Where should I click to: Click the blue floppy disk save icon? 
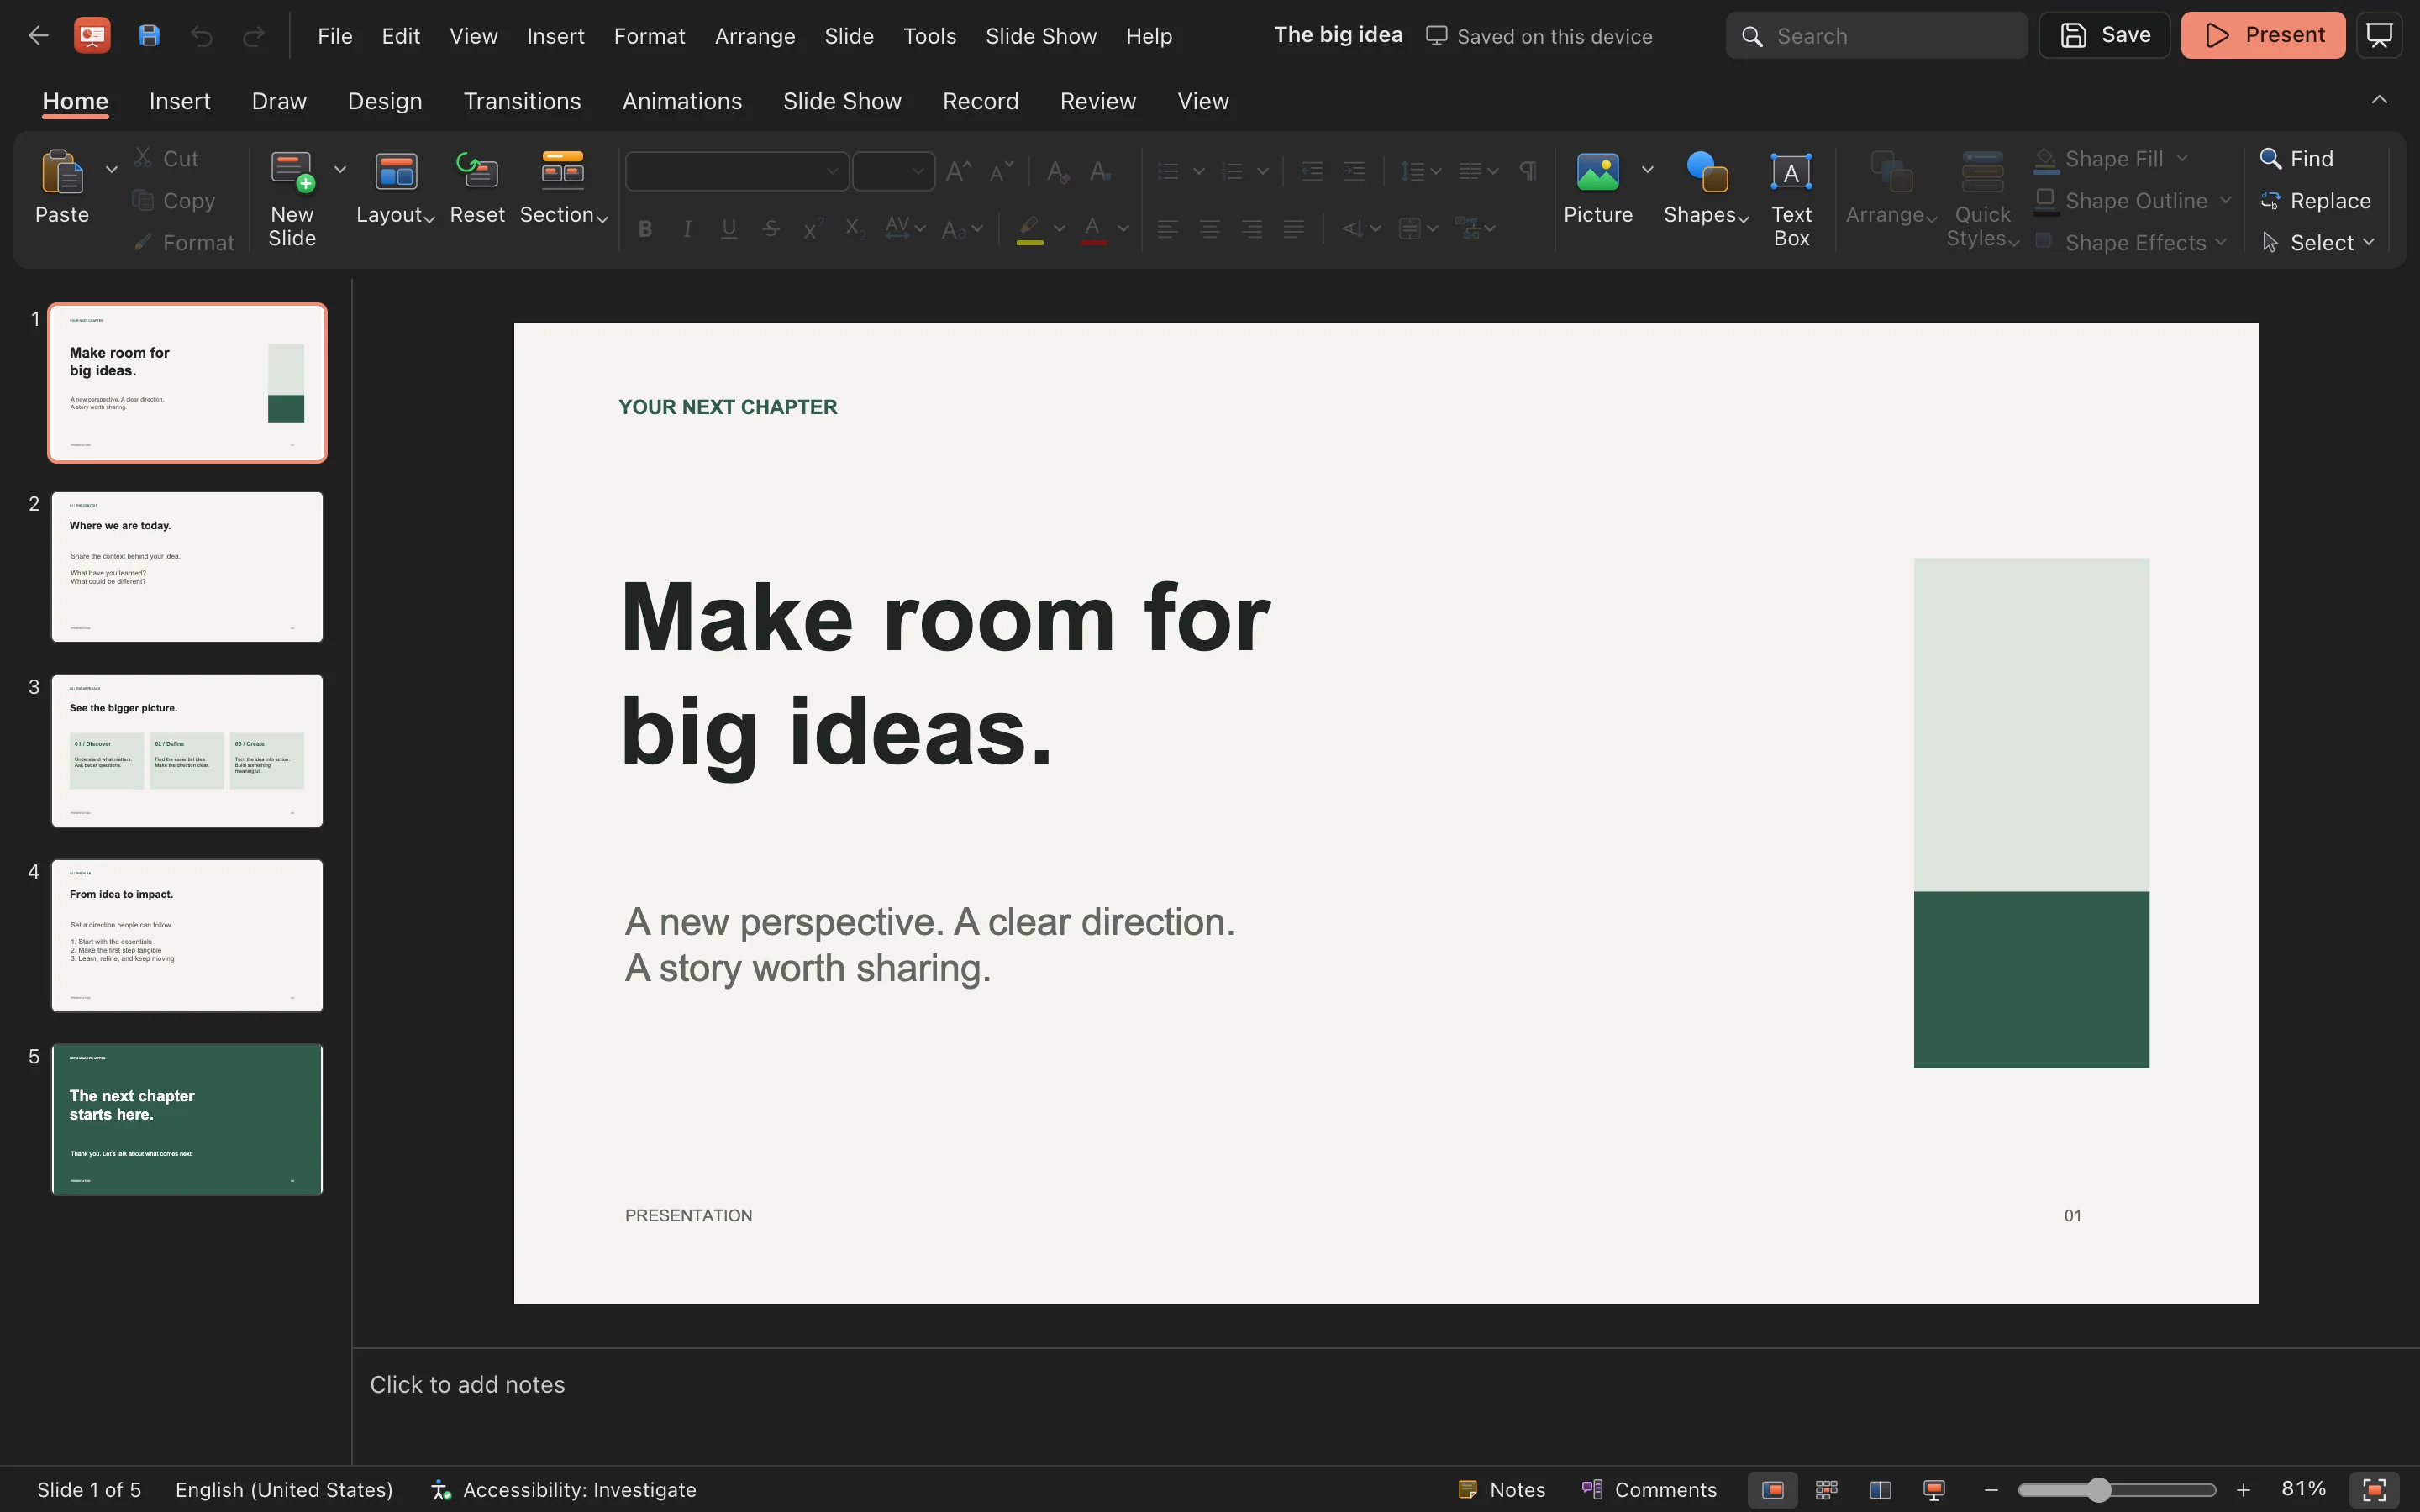click(x=149, y=36)
